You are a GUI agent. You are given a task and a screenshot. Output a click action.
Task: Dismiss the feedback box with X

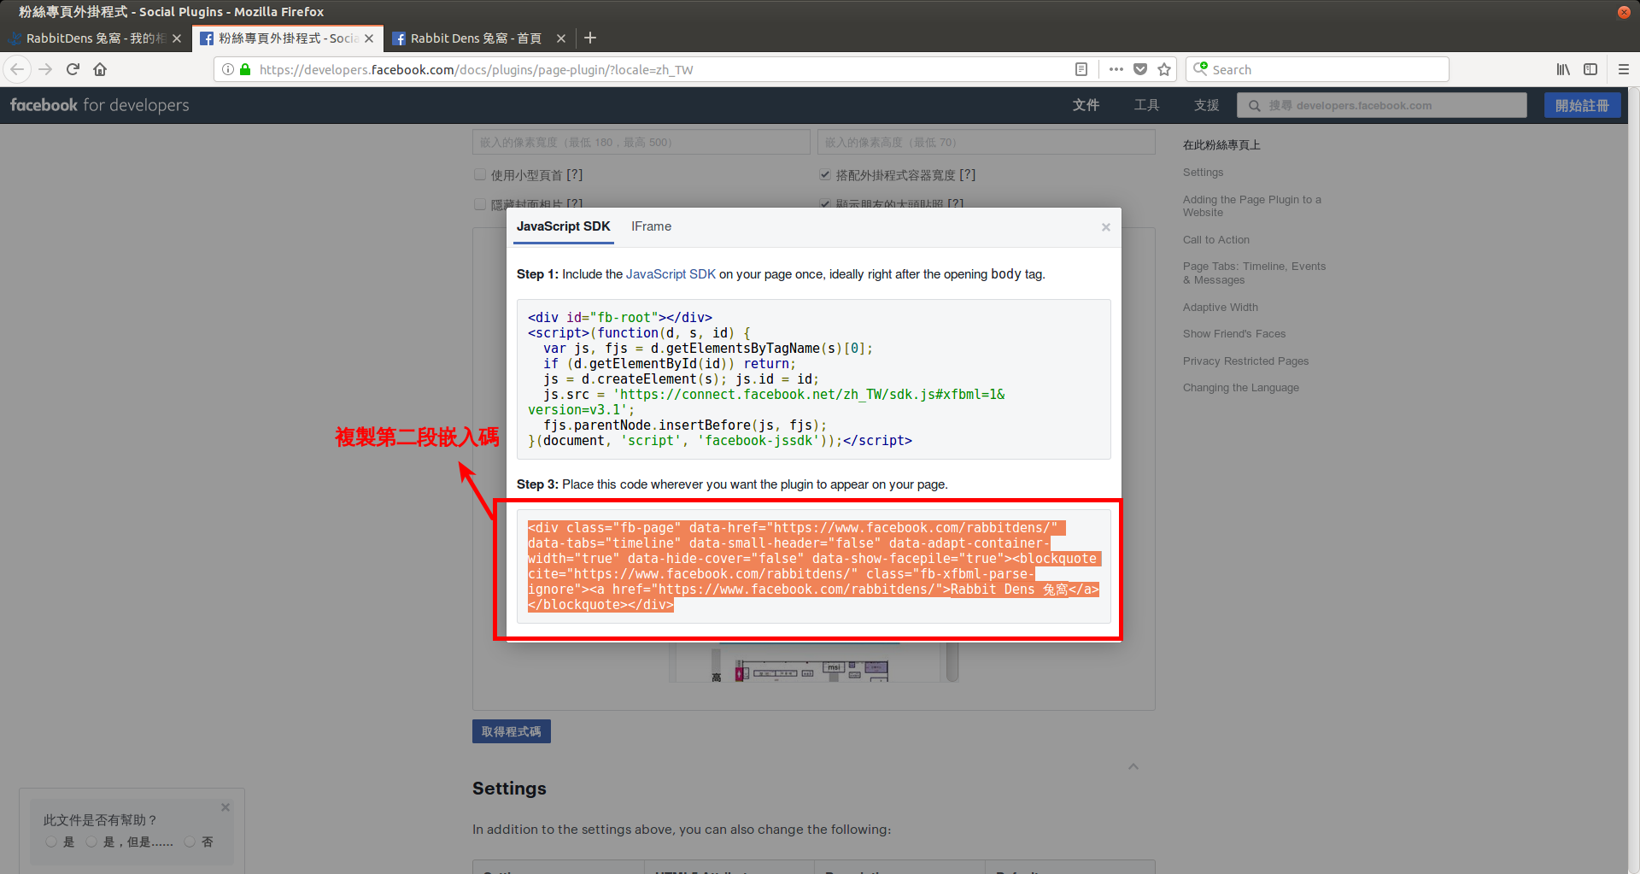(225, 807)
